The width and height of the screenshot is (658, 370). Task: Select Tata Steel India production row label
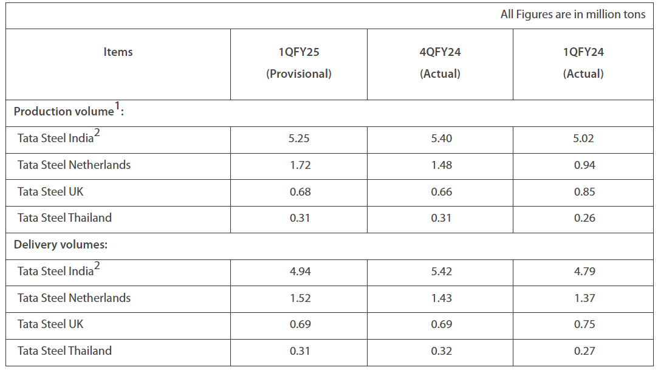59,137
